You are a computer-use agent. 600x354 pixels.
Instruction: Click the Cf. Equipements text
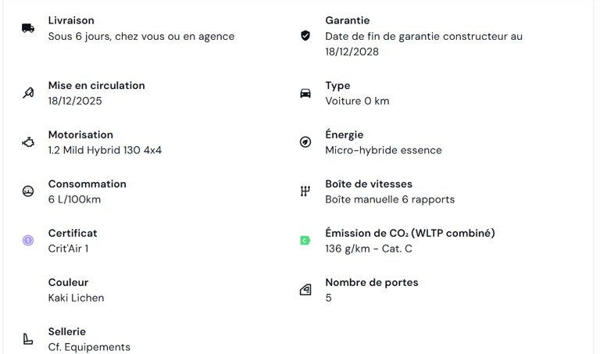tap(89, 347)
